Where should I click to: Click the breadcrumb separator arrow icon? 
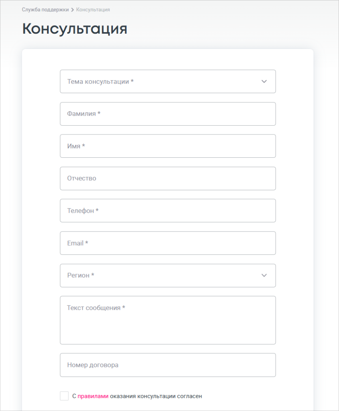pos(72,10)
